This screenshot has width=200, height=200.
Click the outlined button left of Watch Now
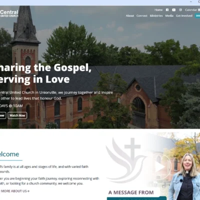(2, 115)
